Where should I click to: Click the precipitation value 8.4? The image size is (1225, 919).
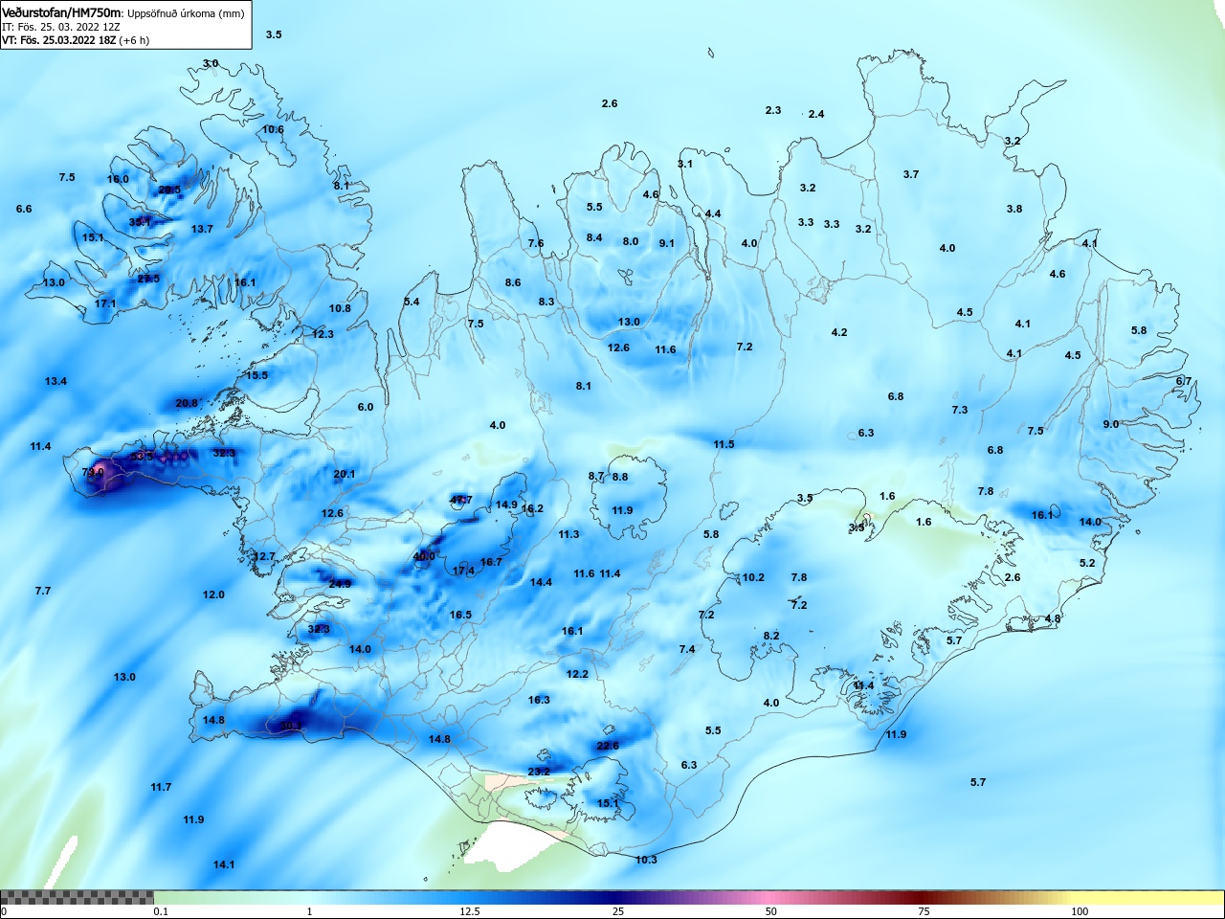(594, 238)
